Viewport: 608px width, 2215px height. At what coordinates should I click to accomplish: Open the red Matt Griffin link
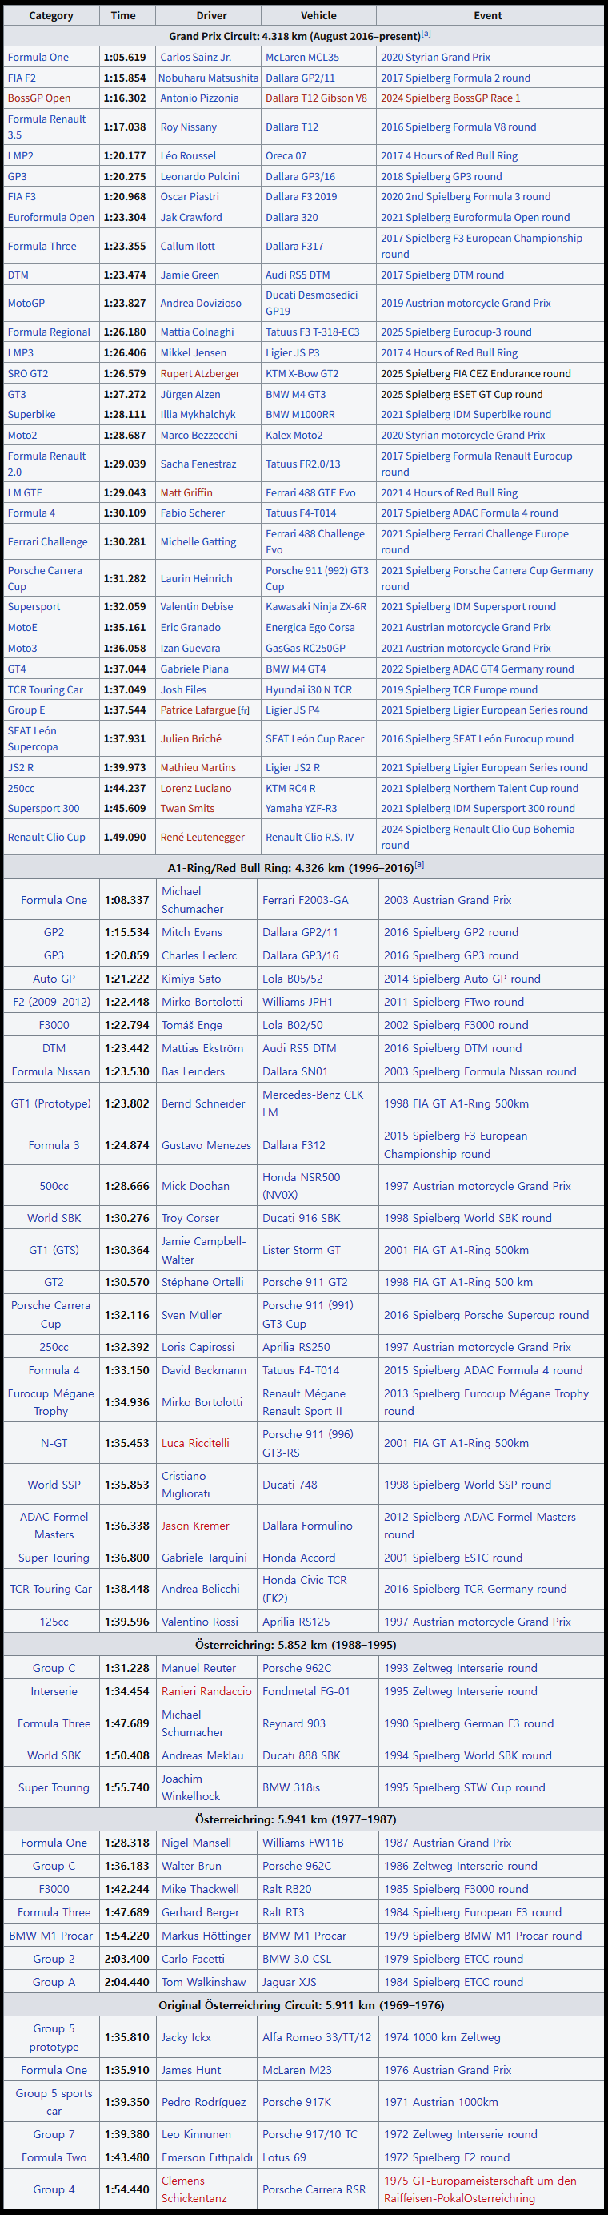[x=186, y=493]
